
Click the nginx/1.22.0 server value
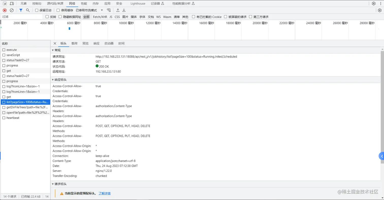(x=104, y=171)
